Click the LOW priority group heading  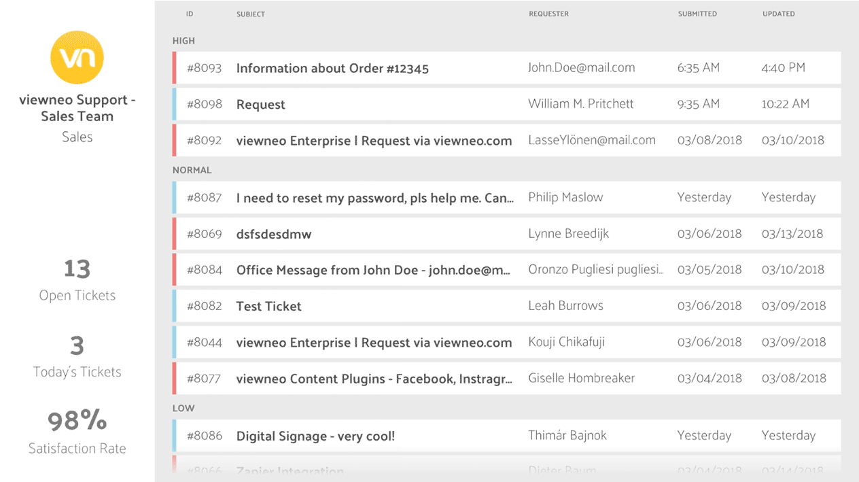(183, 408)
